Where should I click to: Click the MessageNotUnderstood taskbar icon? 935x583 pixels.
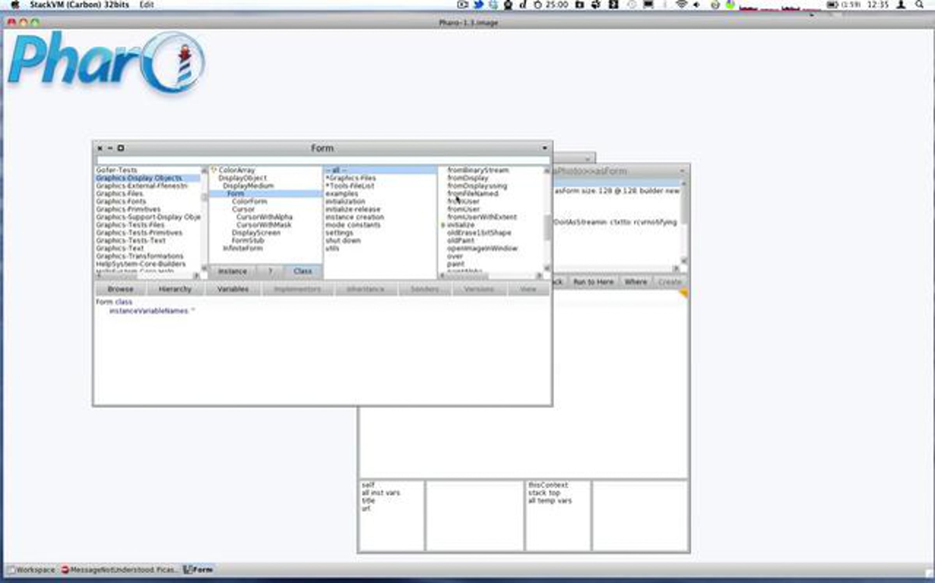[65, 570]
